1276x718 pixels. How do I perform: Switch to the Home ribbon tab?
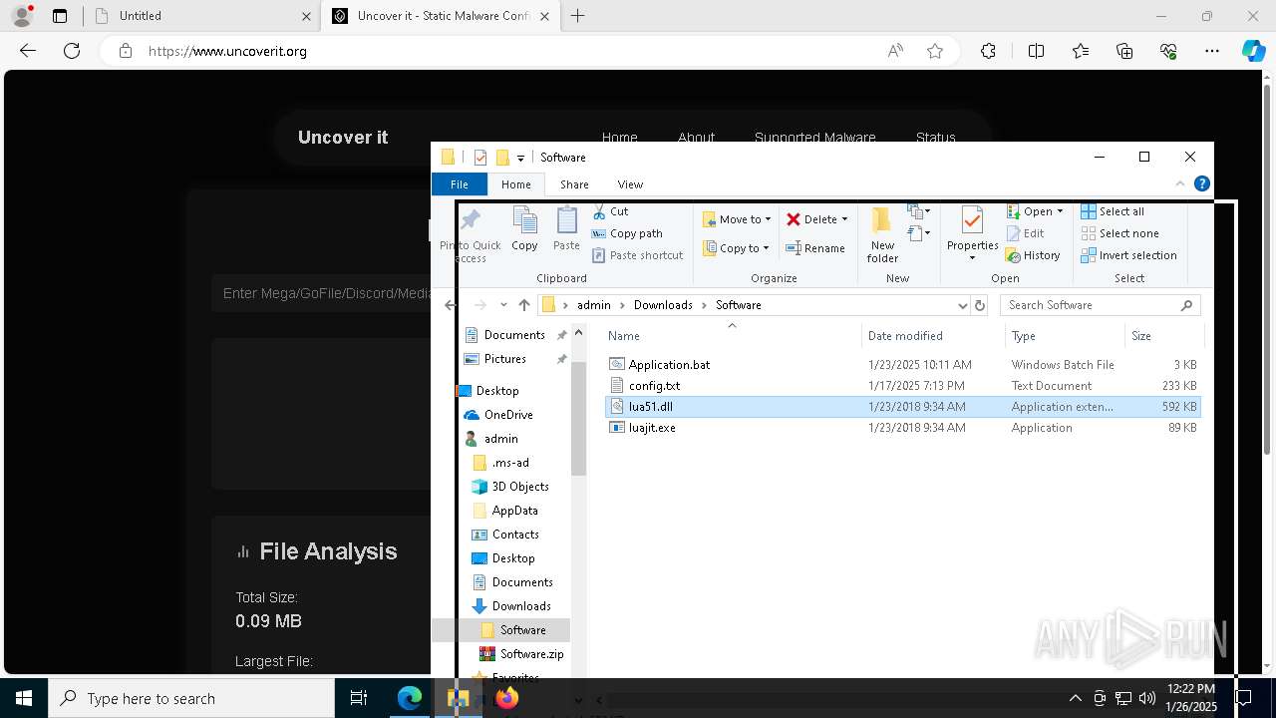coord(516,184)
